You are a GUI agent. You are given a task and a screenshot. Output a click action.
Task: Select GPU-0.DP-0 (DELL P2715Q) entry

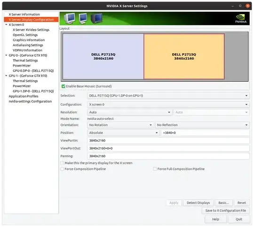pyautogui.click(x=33, y=70)
